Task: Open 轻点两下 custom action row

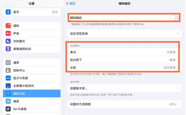Action: point(124,60)
